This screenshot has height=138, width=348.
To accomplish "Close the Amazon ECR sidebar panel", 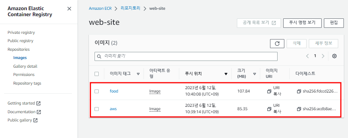I will 69,9.
